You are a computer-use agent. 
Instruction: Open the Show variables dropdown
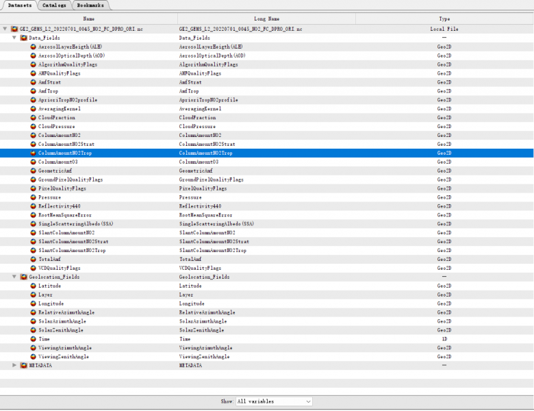tap(274, 401)
